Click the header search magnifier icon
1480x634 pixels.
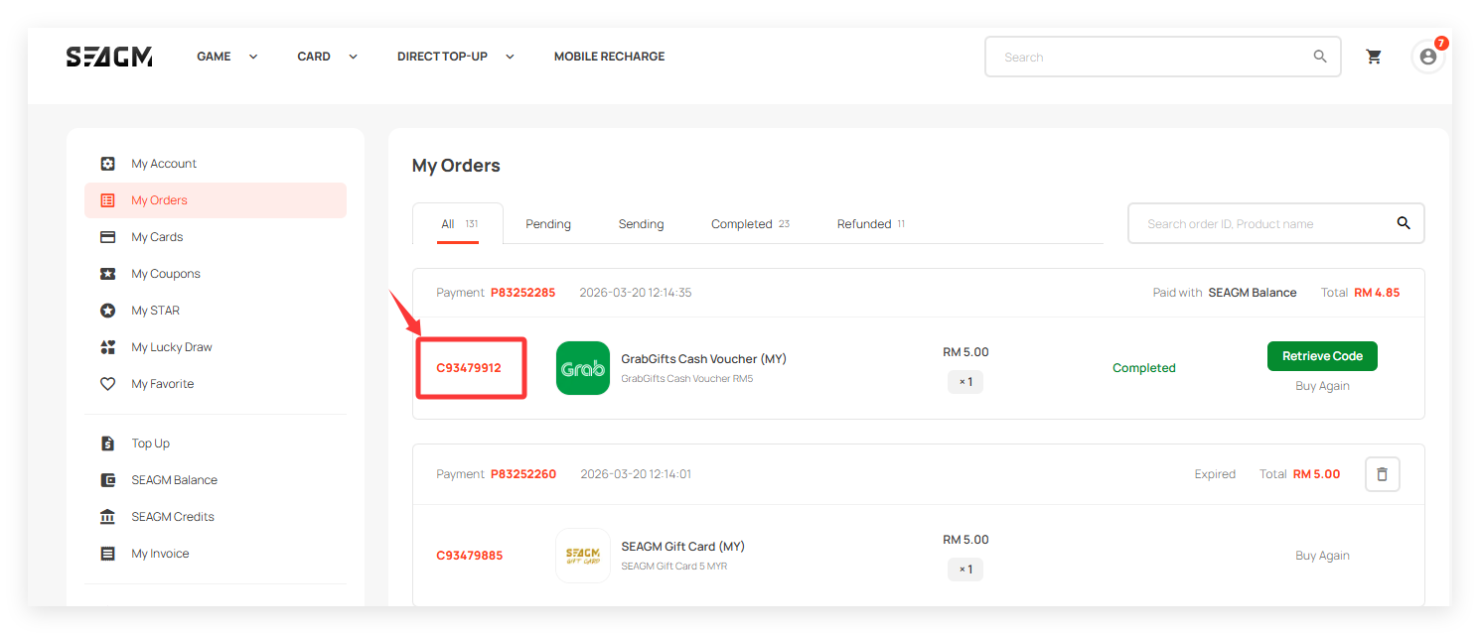pyautogui.click(x=1320, y=57)
